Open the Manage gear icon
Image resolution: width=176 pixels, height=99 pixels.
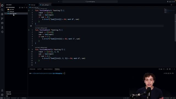[x=2, y=95]
